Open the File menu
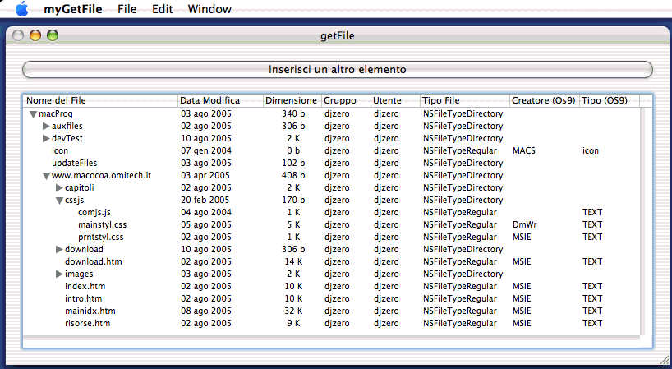 [x=127, y=9]
